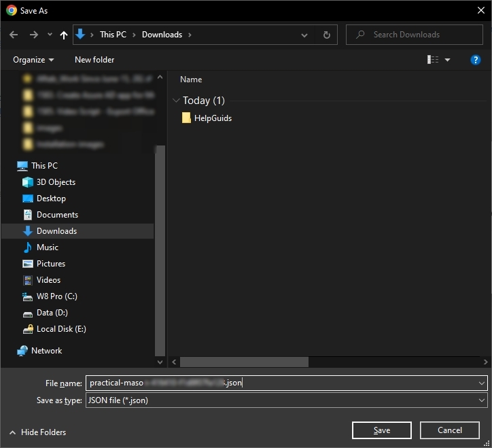492x448 pixels.
Task: Hide Folders pane
Action: [38, 432]
